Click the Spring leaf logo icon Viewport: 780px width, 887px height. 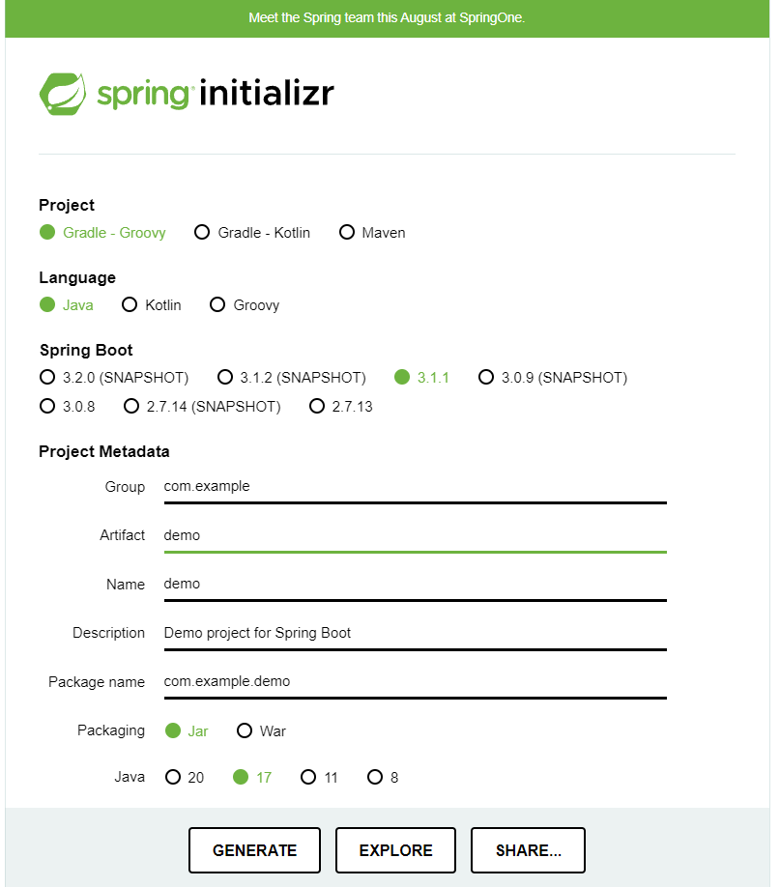point(62,94)
